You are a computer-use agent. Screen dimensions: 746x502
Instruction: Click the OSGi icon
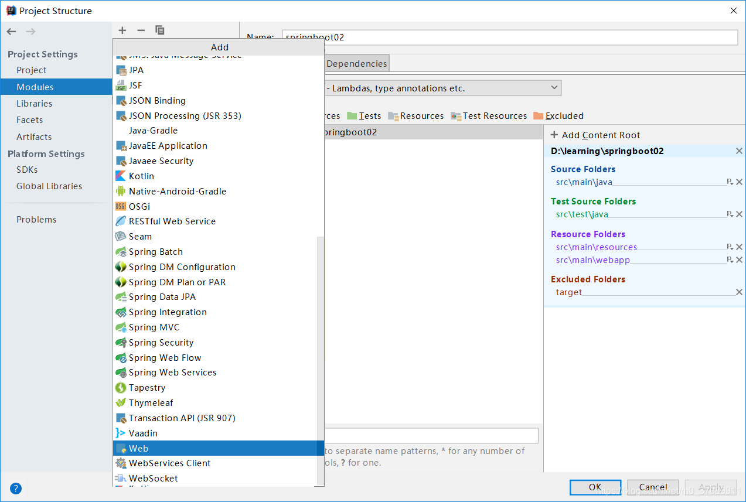tap(121, 206)
